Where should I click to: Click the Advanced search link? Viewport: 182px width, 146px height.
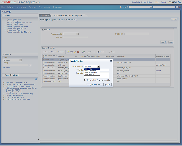click(x=6, y=68)
